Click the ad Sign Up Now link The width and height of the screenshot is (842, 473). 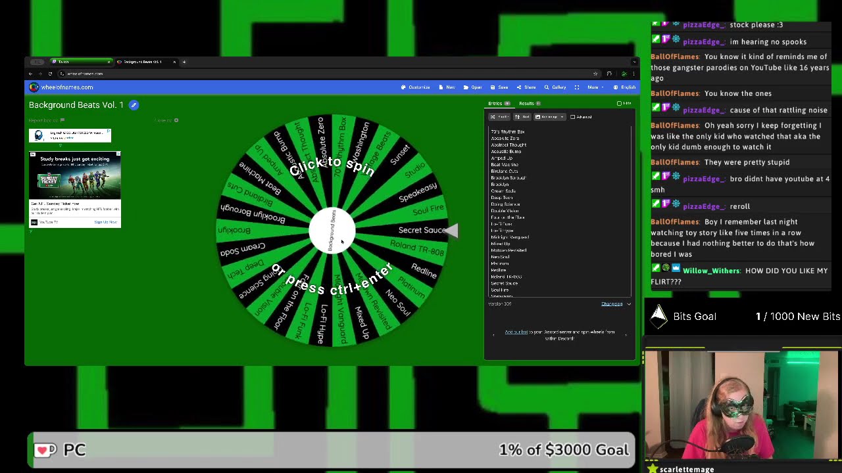click(x=105, y=222)
